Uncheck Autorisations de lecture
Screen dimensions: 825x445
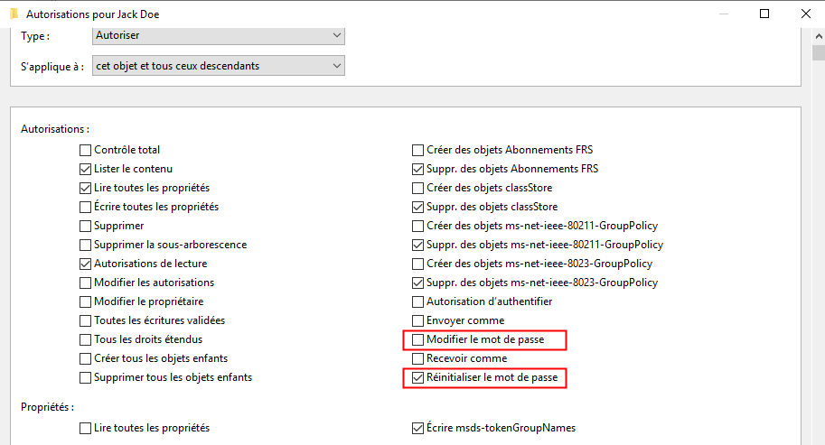coord(85,264)
